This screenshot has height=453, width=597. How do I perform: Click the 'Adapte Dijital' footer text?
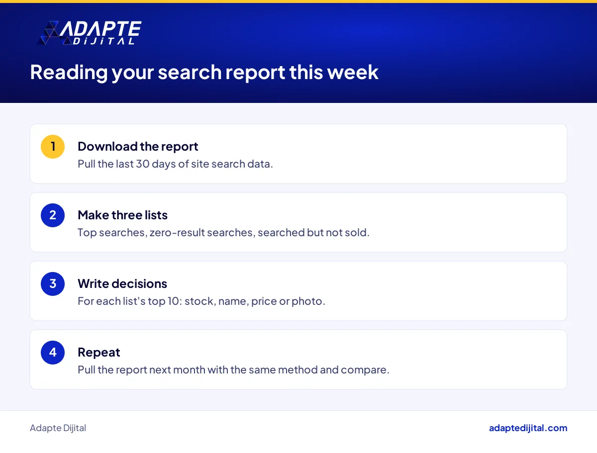point(58,428)
